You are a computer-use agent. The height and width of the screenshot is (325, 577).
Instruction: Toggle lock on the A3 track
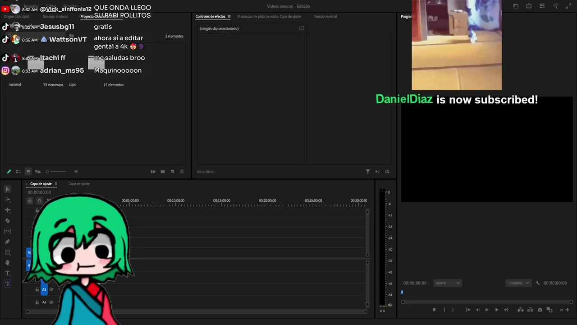pos(37,289)
